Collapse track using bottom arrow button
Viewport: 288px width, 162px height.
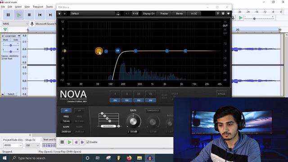[3, 94]
